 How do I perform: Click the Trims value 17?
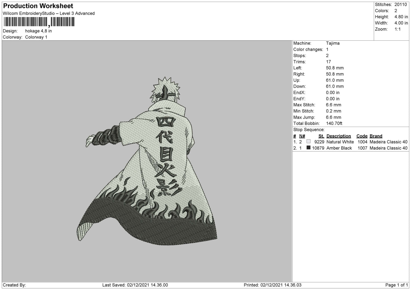329,62
